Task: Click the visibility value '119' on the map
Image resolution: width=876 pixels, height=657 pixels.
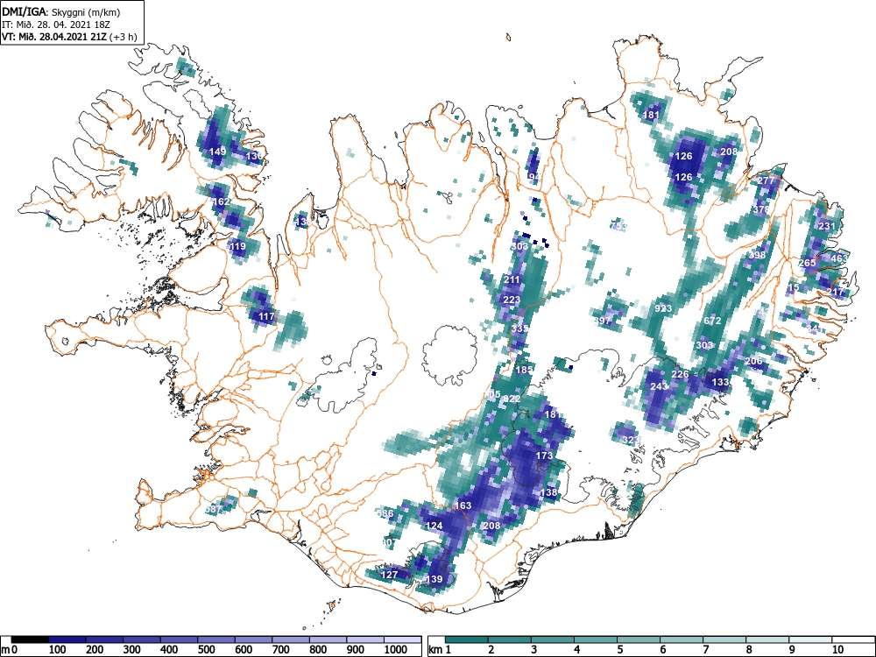Action: pyautogui.click(x=237, y=246)
